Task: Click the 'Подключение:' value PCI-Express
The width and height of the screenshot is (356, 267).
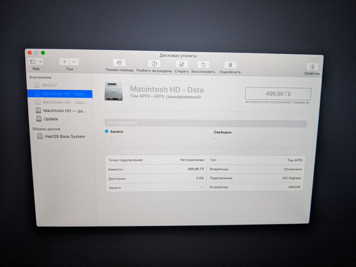Action: click(x=292, y=178)
